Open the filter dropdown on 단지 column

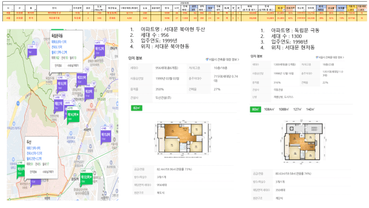tap(70, 9)
